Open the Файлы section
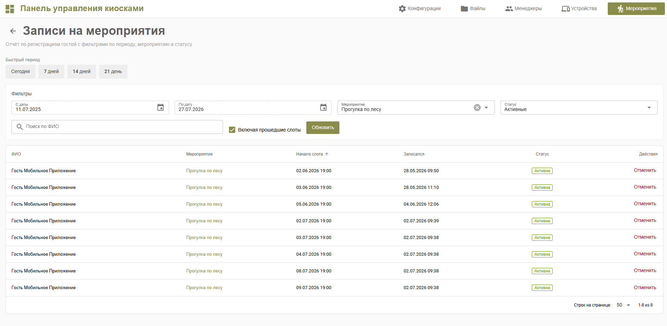 pyautogui.click(x=473, y=9)
